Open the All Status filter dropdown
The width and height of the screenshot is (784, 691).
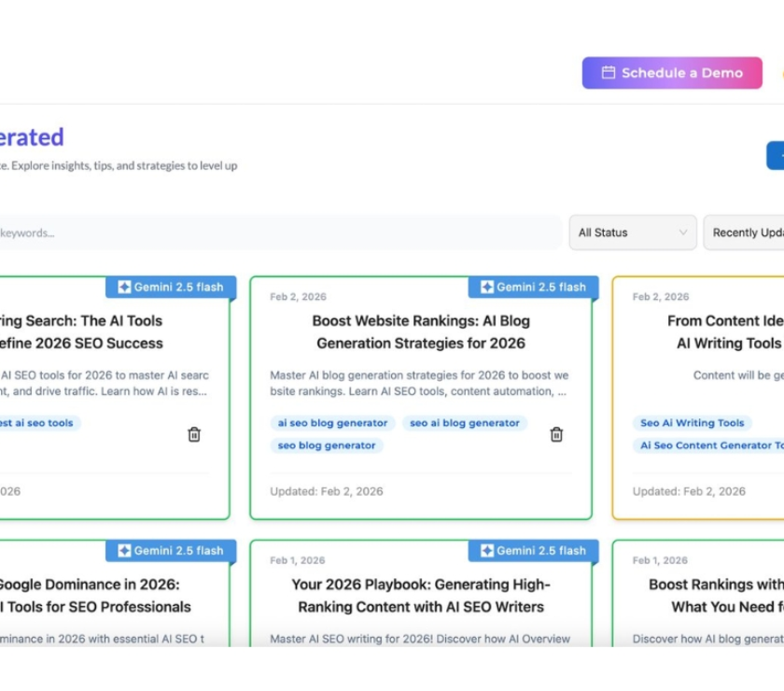pyautogui.click(x=633, y=233)
